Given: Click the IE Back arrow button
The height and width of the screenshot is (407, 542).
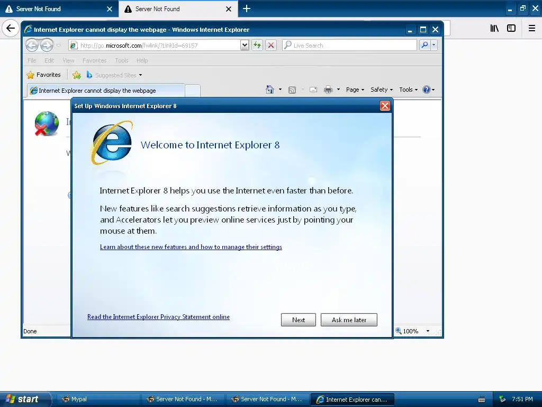Looking at the screenshot, I should tap(32, 45).
